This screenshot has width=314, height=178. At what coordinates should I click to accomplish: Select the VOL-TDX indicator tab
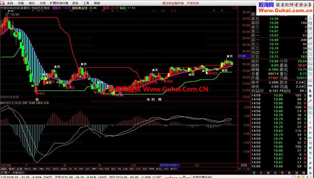coord(104,169)
